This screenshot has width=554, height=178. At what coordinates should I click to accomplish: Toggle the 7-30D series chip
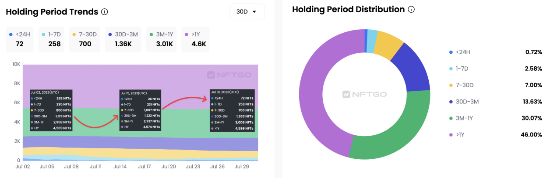(x=85, y=39)
